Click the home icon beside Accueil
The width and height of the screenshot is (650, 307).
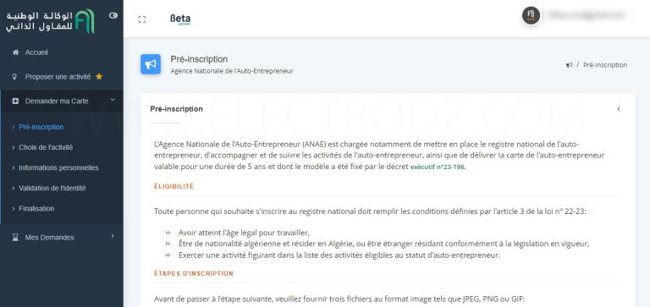pyautogui.click(x=16, y=52)
